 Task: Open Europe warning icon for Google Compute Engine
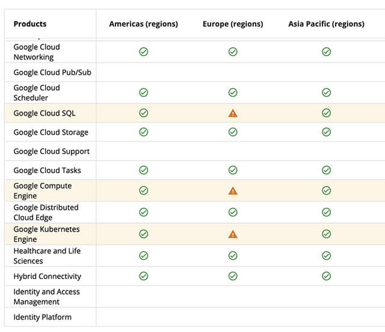pos(233,191)
